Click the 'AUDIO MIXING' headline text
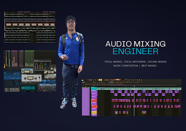186x131 pixels. pos(135,44)
